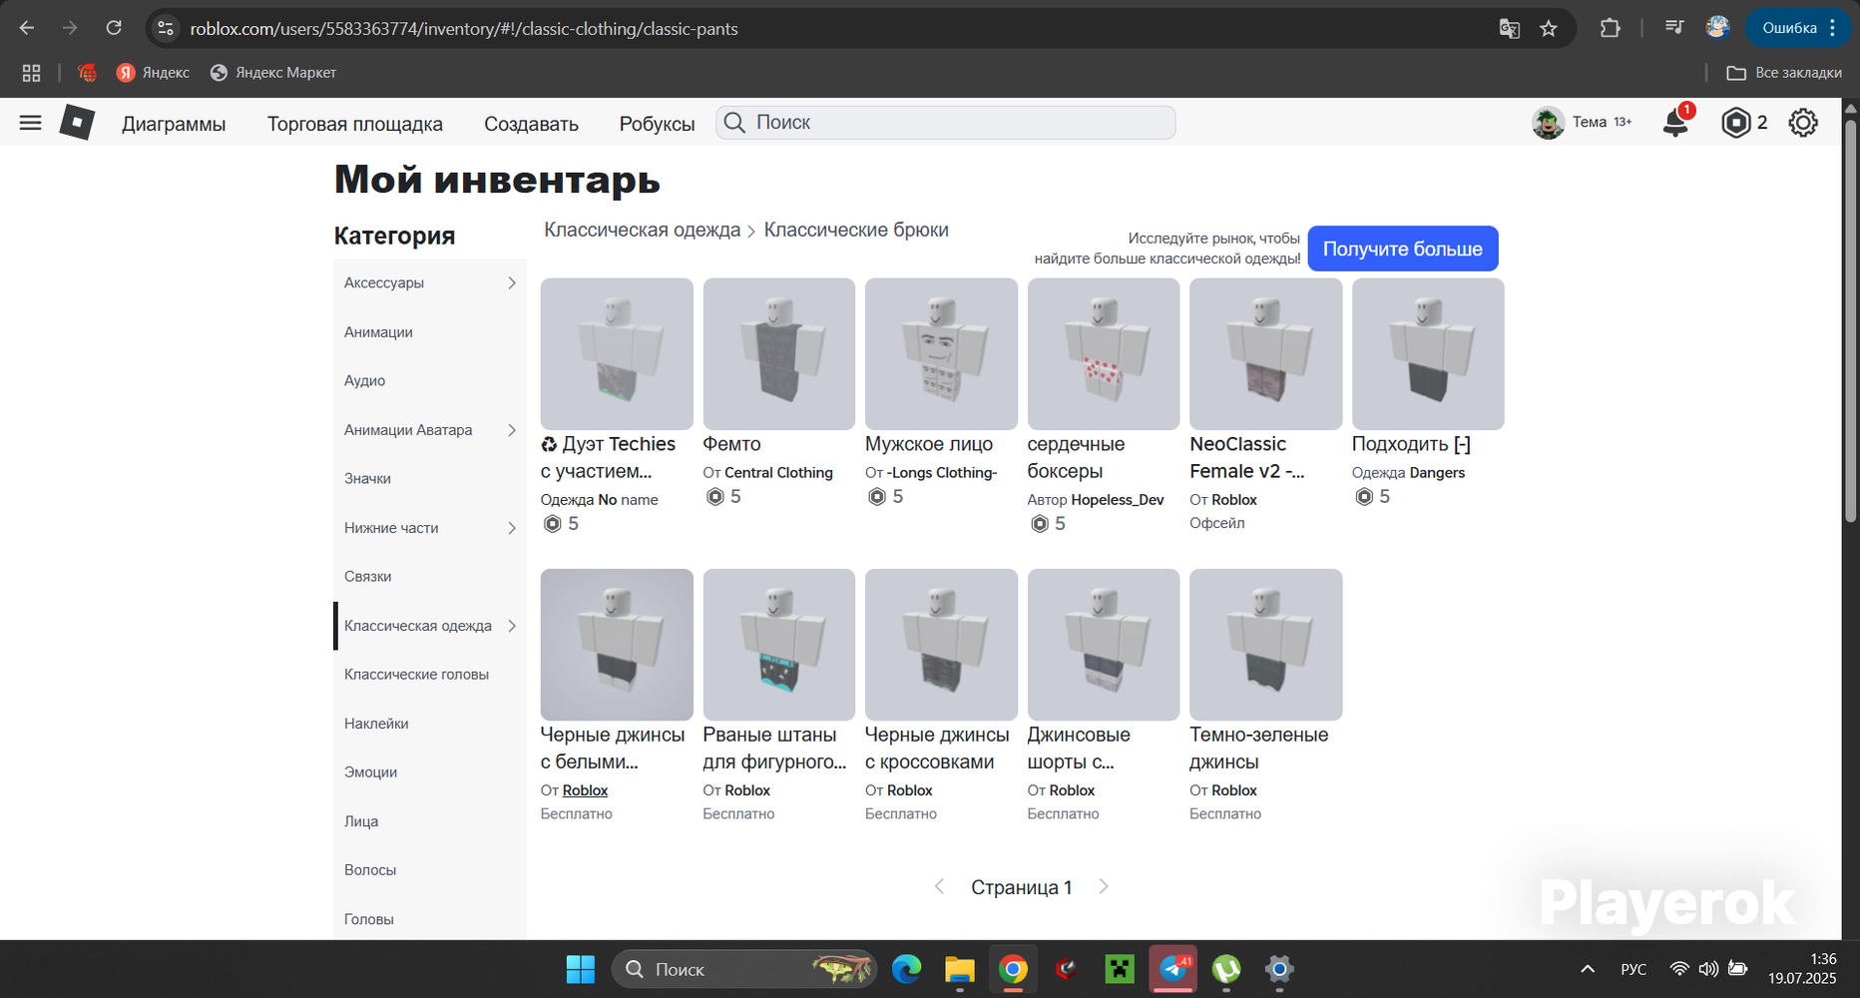Open the Создавать menu item

coord(531,124)
